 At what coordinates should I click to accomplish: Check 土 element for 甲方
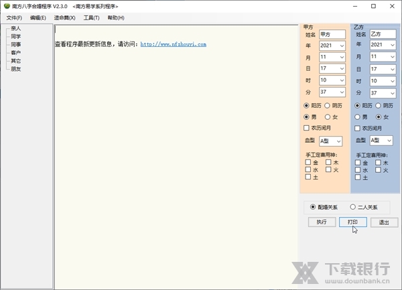tap(308, 177)
